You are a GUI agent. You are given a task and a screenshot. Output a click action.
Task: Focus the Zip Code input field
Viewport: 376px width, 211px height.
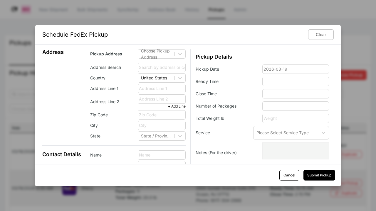[162, 115]
